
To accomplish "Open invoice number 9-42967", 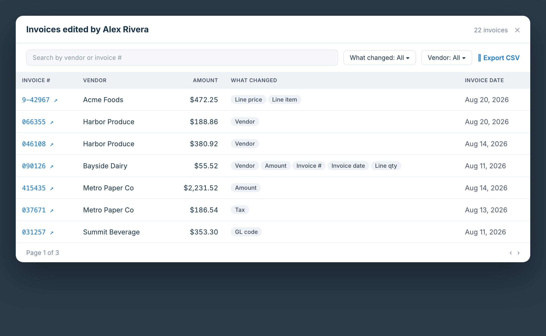I will [36, 100].
